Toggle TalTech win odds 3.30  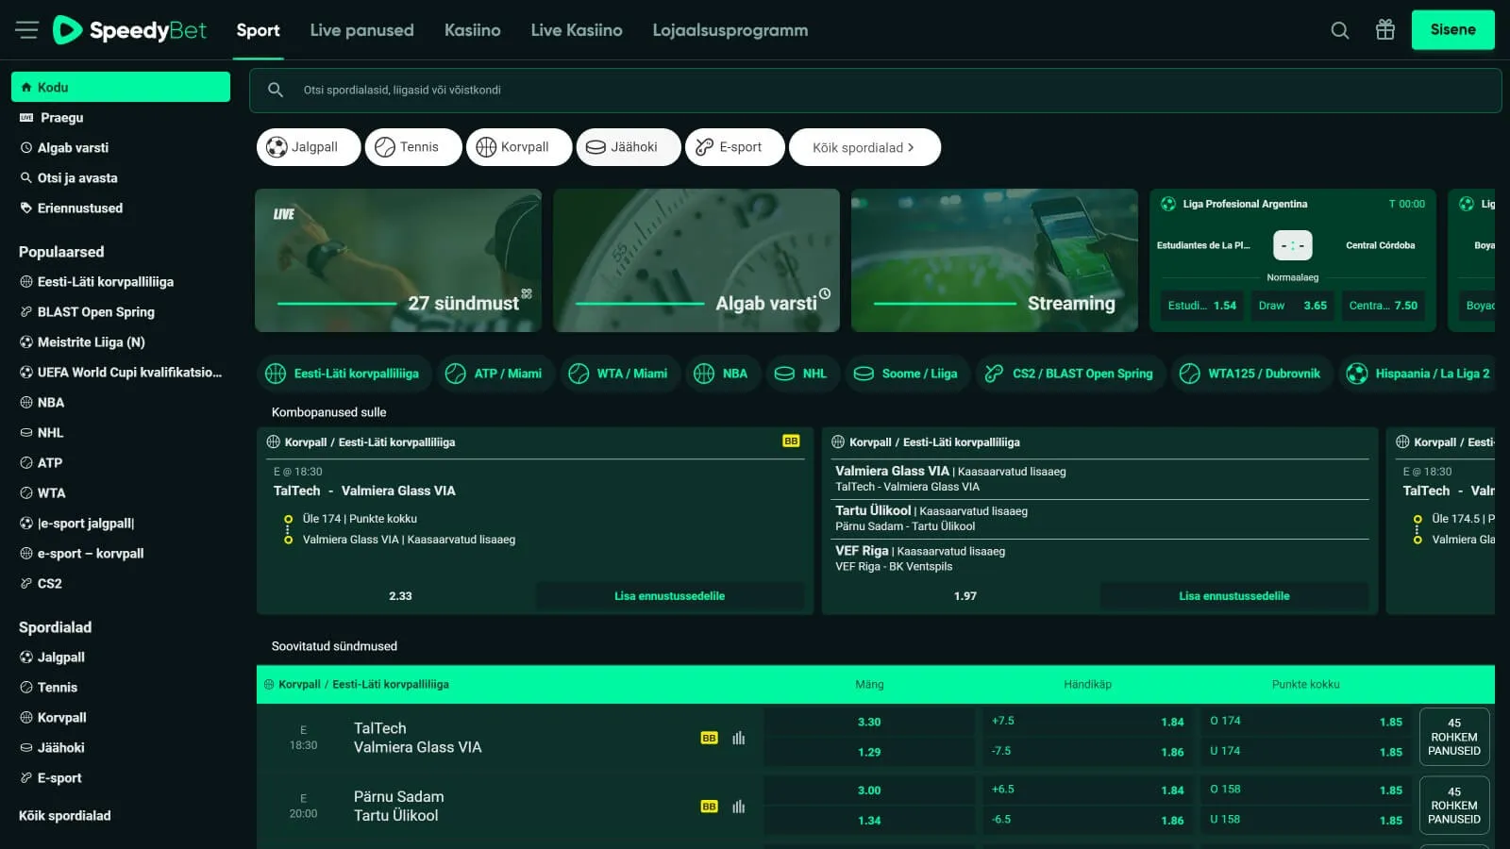[x=868, y=722]
